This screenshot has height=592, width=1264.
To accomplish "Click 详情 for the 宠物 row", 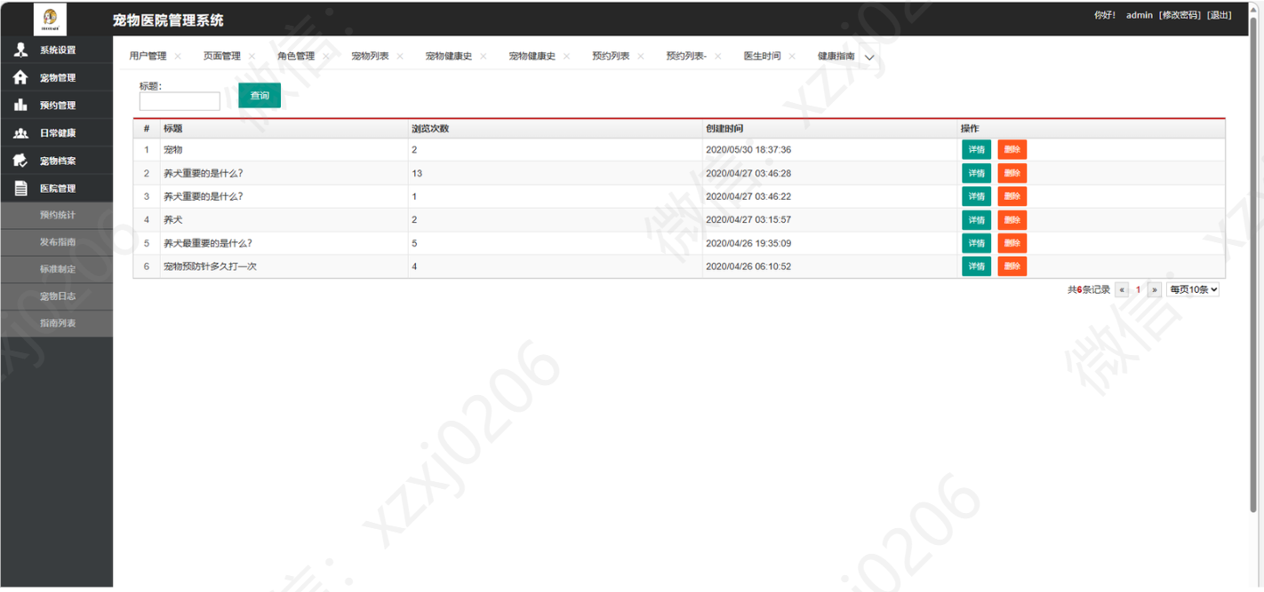I will (976, 150).
